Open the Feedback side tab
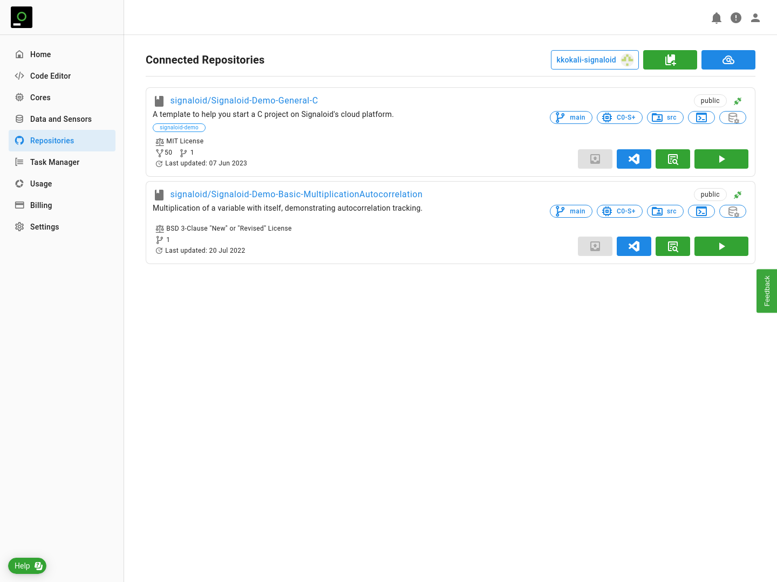 point(767,291)
